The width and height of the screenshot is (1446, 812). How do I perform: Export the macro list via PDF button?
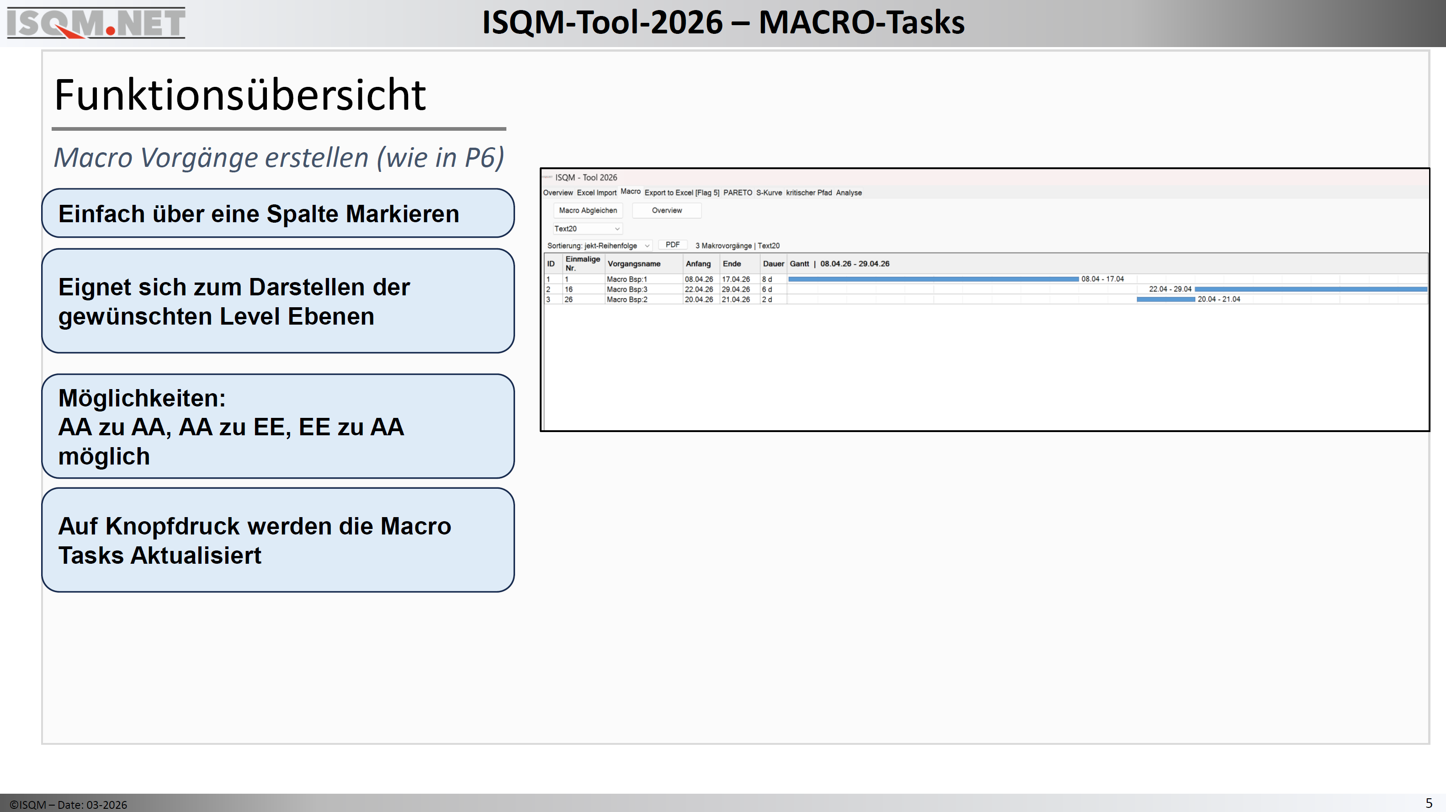[x=672, y=245]
